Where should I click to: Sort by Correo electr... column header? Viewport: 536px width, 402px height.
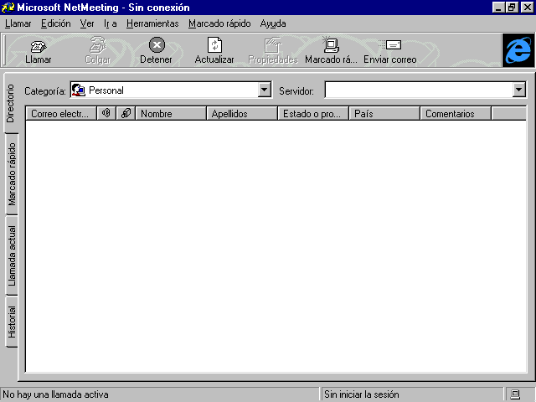click(61, 113)
